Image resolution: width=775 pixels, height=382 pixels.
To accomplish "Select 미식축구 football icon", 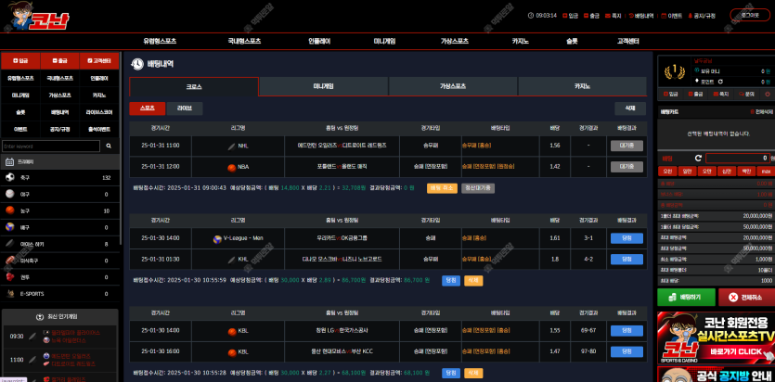I will pyautogui.click(x=10, y=261).
